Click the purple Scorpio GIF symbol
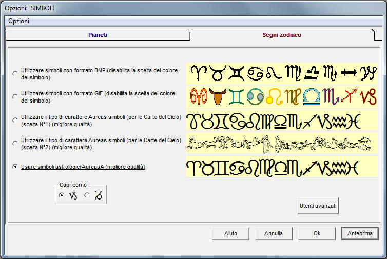The image size is (387, 259). coord(331,96)
